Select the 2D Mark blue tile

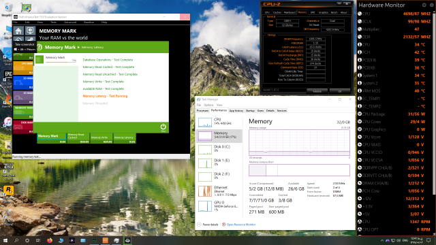click(x=23, y=83)
